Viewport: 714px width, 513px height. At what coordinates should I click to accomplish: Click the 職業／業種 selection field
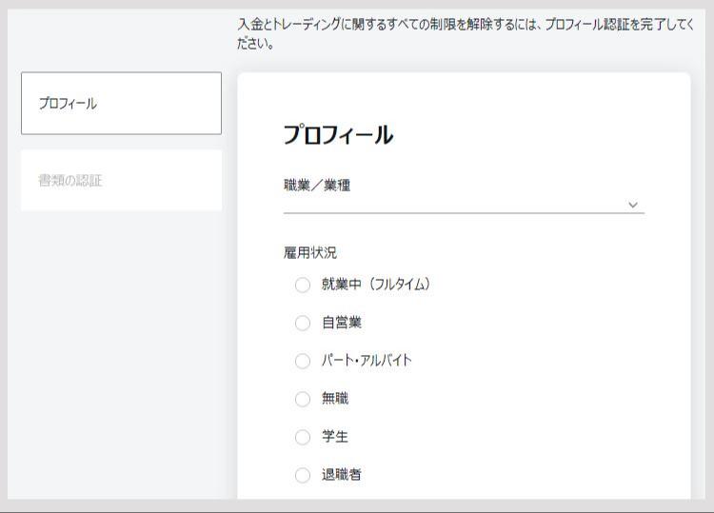464,205
